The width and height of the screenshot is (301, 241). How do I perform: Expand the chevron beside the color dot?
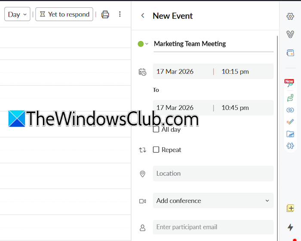pyautogui.click(x=147, y=44)
